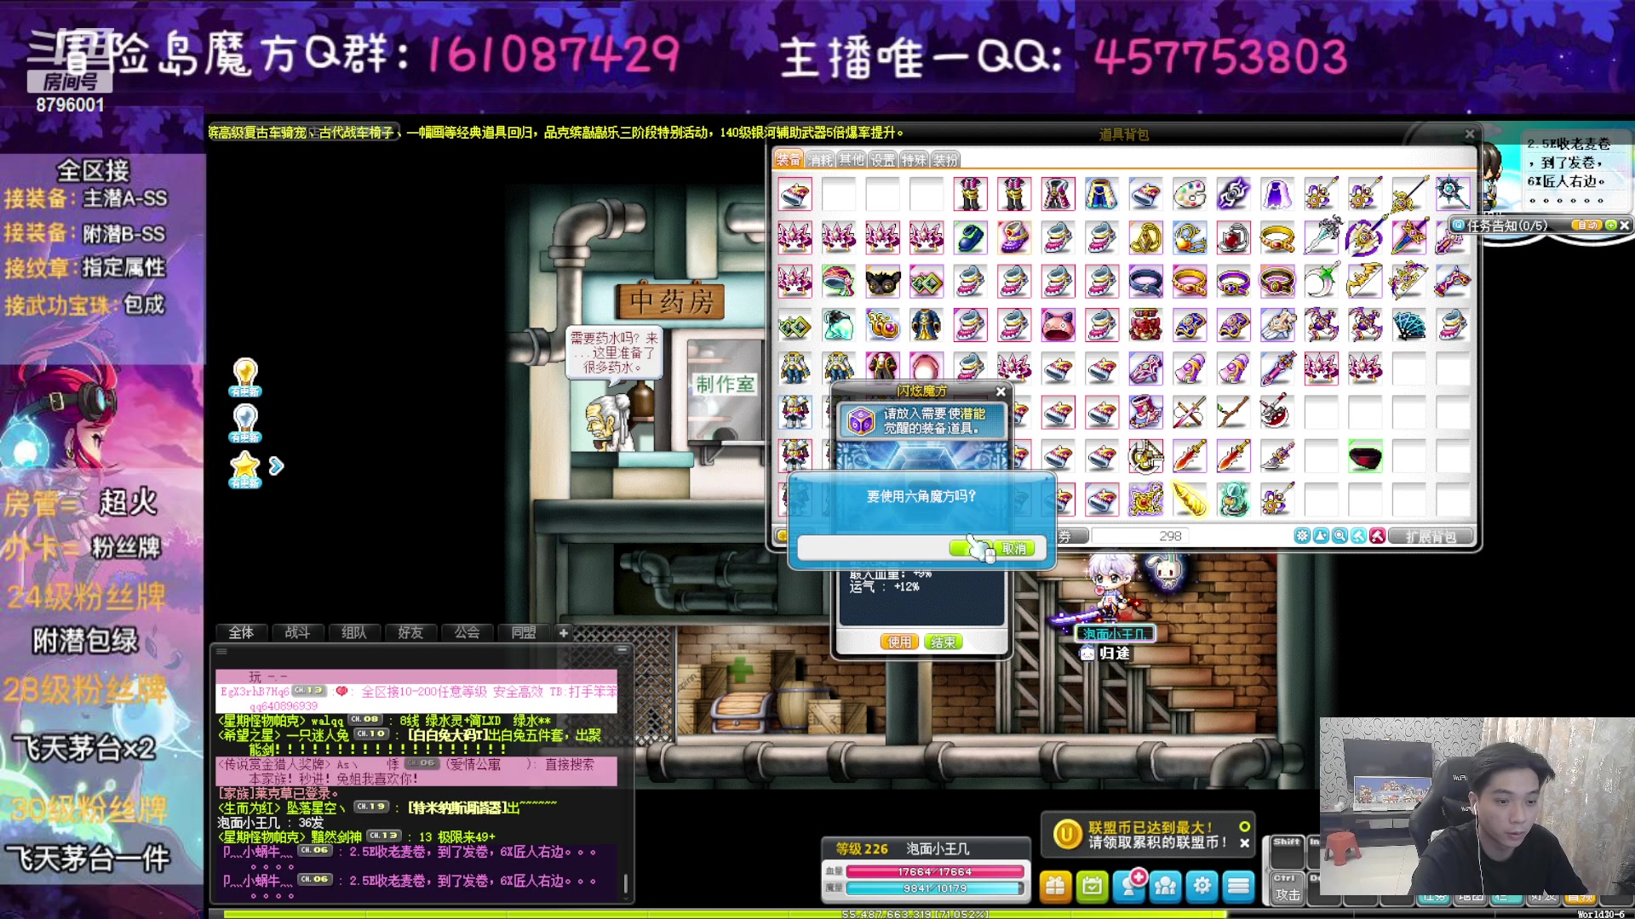Select the red bowl item in inventory
The height and width of the screenshot is (919, 1635).
tap(1365, 457)
